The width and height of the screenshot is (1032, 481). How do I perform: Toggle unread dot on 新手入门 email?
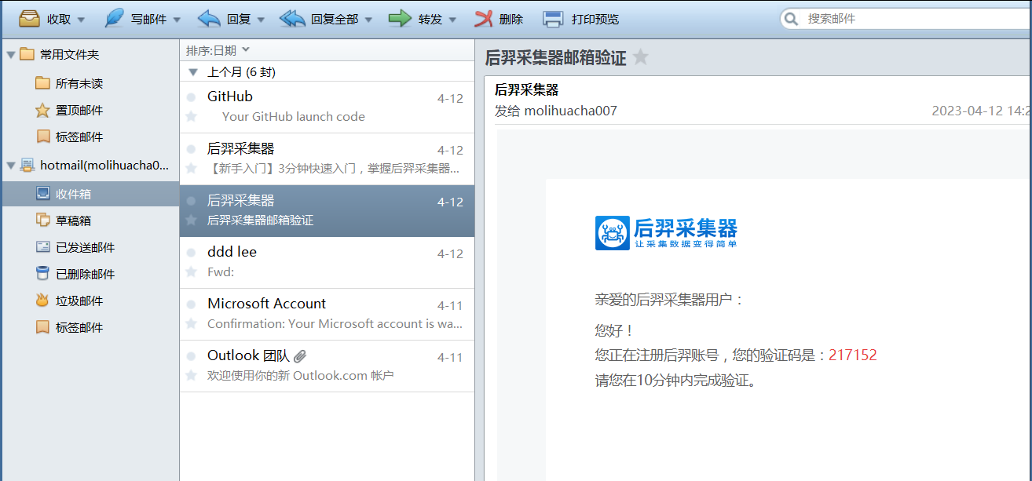tap(191, 149)
